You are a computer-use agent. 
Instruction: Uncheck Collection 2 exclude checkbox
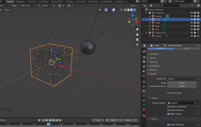pos(149,33)
